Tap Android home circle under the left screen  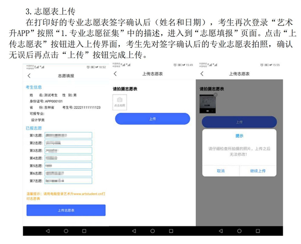point(66,231)
